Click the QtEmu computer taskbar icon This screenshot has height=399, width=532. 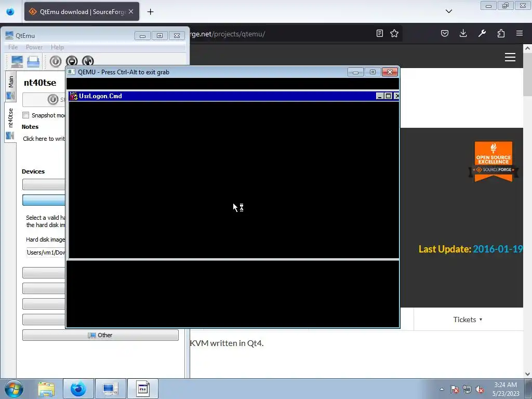tap(110, 389)
